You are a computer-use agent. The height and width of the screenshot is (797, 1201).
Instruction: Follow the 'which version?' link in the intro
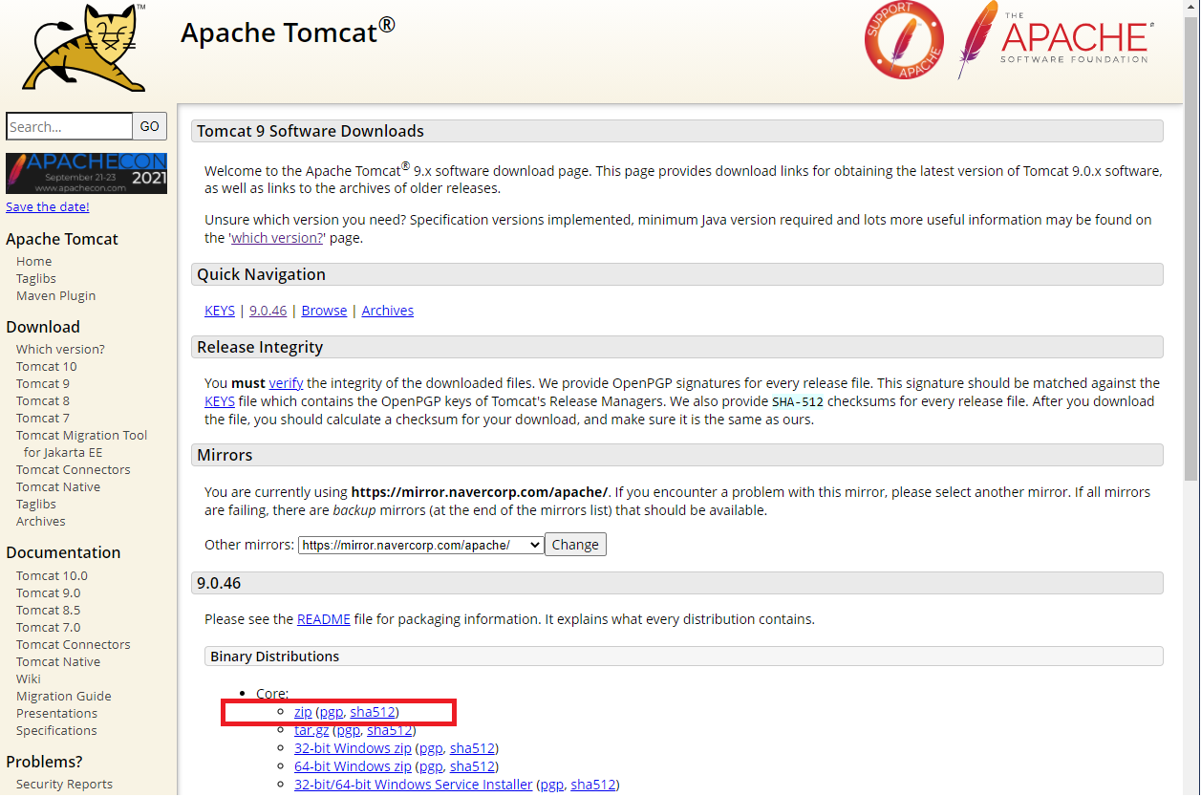pos(277,238)
